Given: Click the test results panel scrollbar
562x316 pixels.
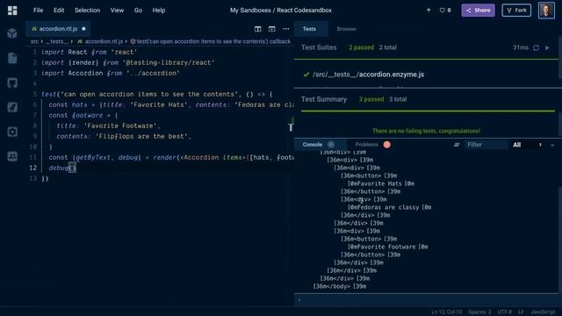Looking at the screenshot, I should point(560,57).
